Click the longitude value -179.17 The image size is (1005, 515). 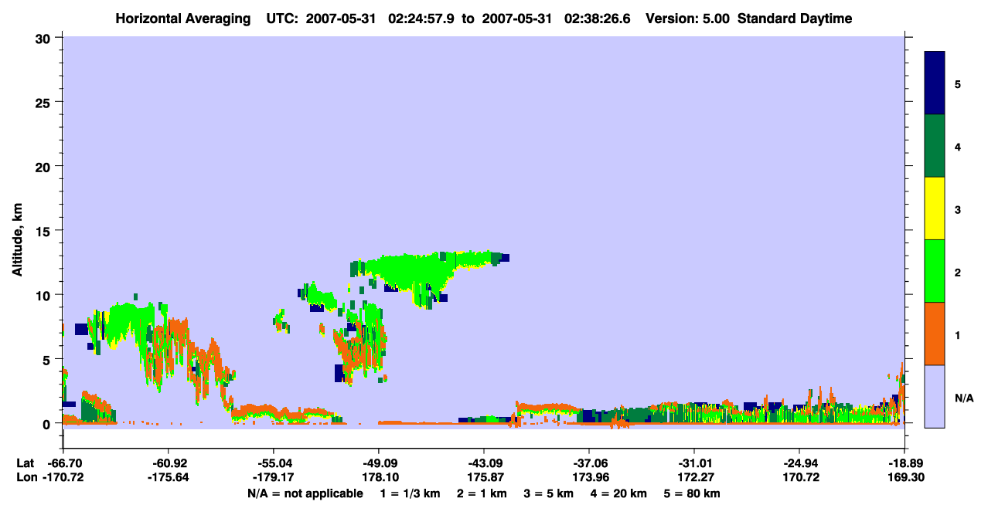click(x=273, y=477)
